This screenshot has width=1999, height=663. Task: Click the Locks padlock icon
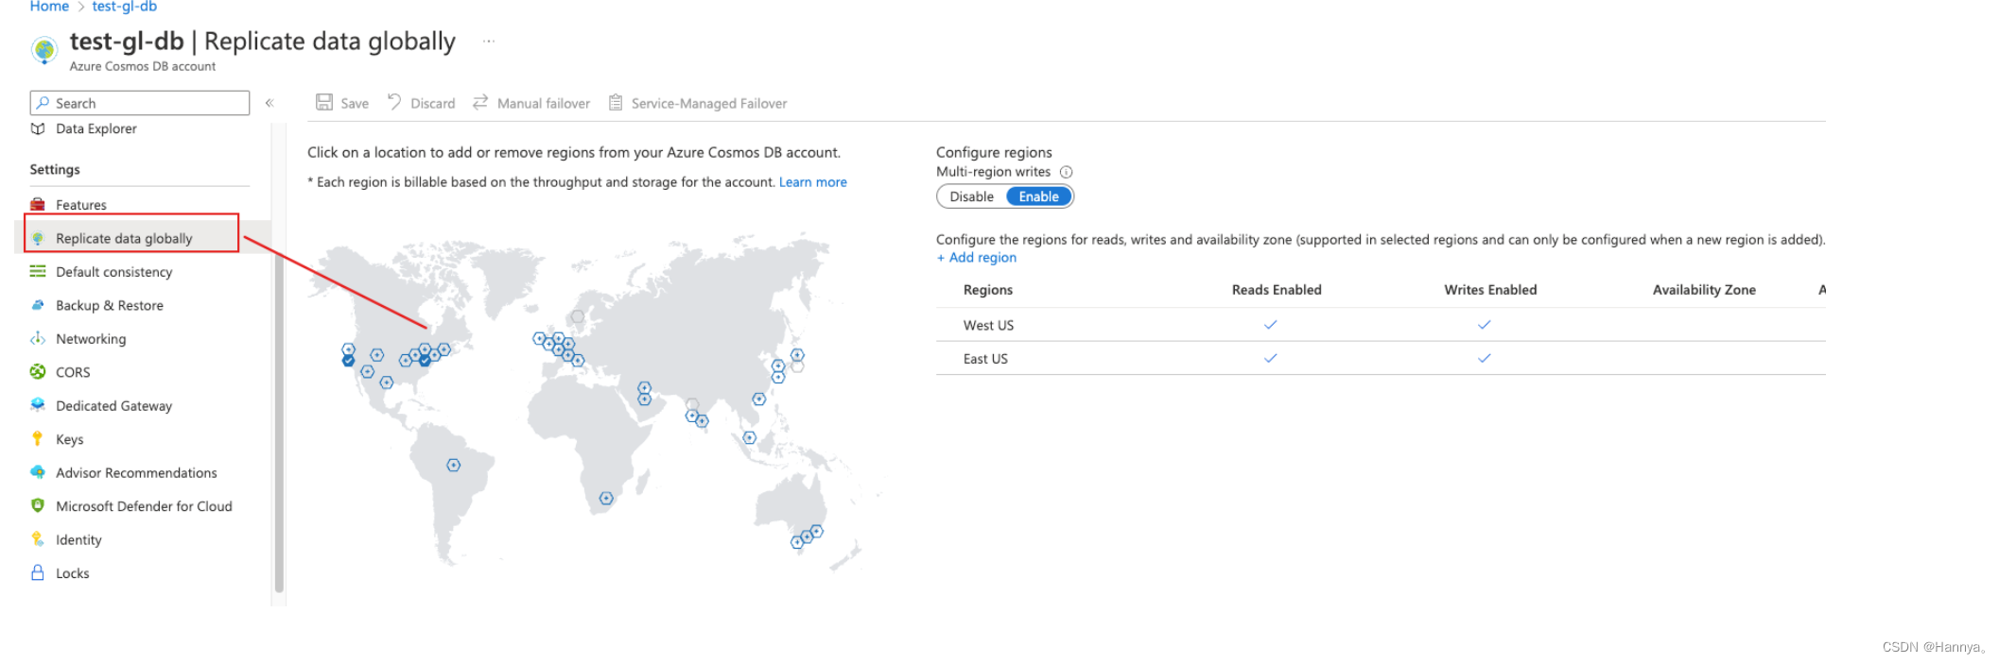tap(38, 572)
